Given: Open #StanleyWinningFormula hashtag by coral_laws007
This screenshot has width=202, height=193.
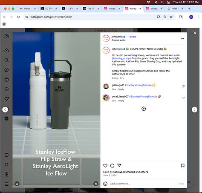Looking at the screenshot, I should coord(143,97).
